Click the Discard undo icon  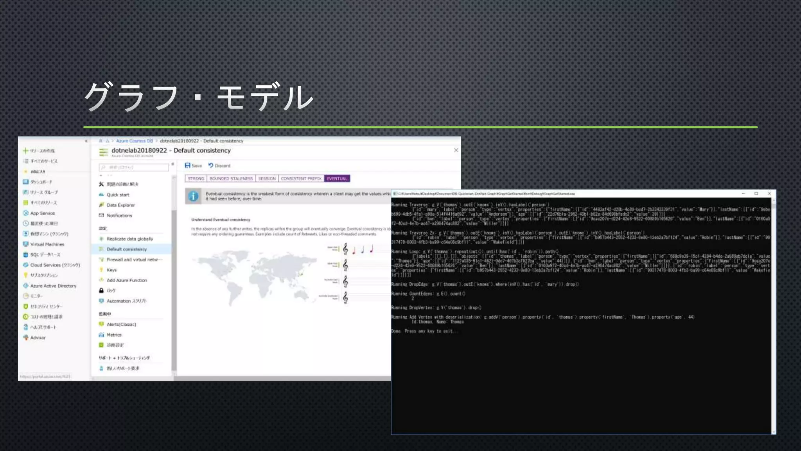(211, 166)
